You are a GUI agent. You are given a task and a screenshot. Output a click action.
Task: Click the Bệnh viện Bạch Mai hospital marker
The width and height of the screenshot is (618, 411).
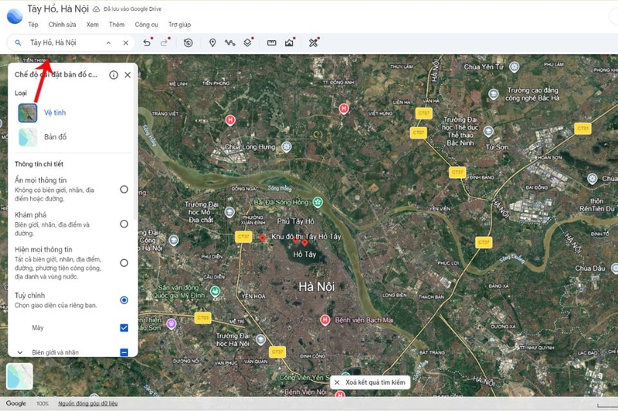324,320
